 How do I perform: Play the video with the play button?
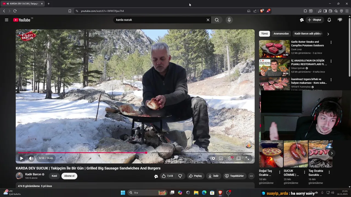[x=21, y=158]
